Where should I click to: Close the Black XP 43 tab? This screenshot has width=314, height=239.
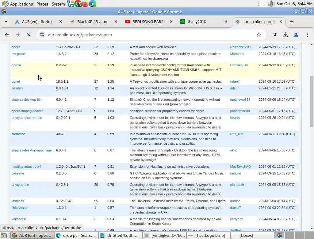pyautogui.click(x=116, y=22)
